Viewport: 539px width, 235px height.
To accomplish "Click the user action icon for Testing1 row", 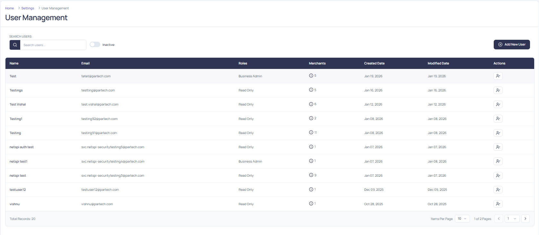I will (x=498, y=119).
